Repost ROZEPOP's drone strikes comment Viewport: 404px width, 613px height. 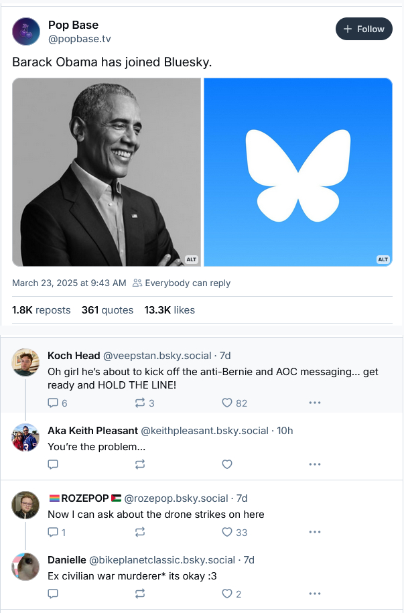(x=140, y=532)
